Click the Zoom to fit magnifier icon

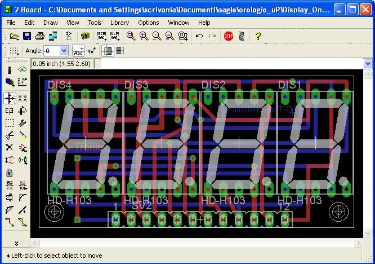(131, 36)
